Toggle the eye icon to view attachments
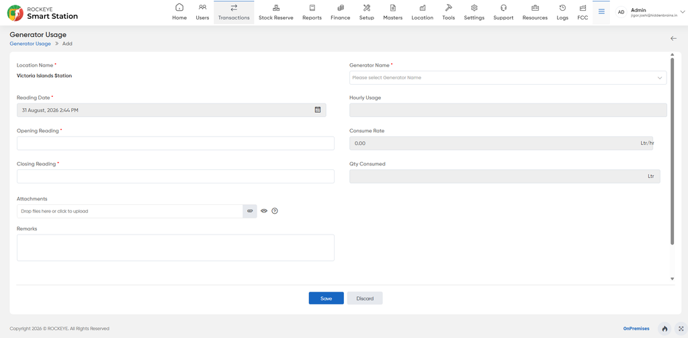The image size is (688, 338). click(x=263, y=211)
